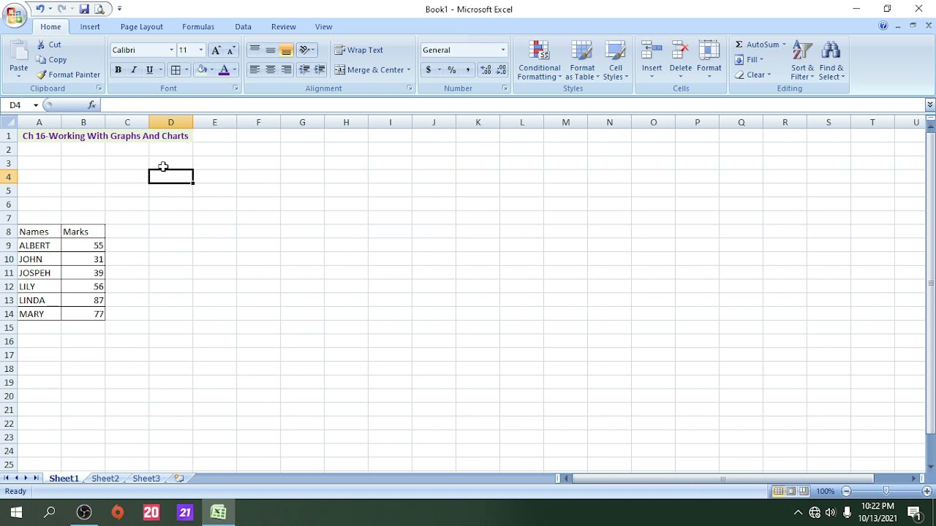Toggle Wrap Text on the cell
This screenshot has height=526, width=936.
click(x=358, y=50)
